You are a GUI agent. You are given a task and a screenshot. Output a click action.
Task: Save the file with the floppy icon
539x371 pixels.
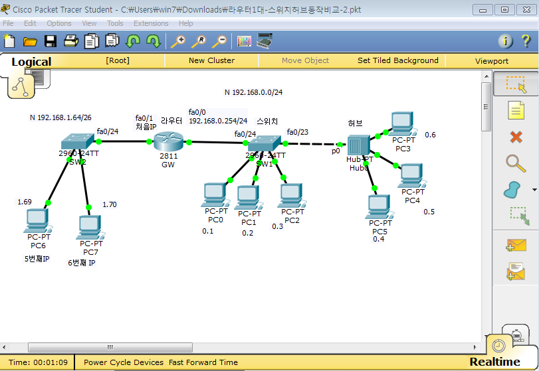(x=51, y=41)
